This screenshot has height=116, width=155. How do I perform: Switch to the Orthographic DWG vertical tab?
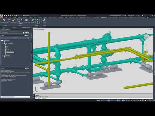32,46
